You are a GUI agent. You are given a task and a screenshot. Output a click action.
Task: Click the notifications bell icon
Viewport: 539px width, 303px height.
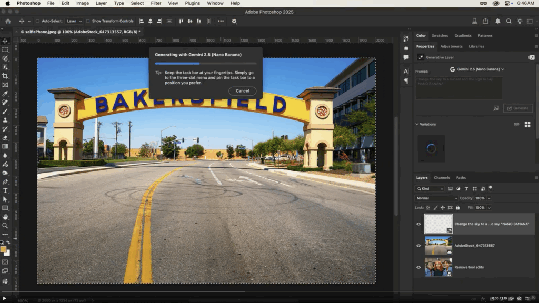pos(497,21)
